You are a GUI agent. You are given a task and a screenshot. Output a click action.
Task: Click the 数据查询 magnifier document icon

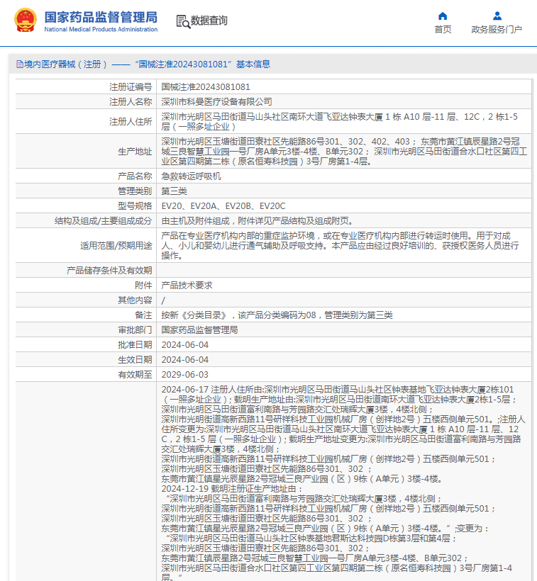tap(182, 21)
